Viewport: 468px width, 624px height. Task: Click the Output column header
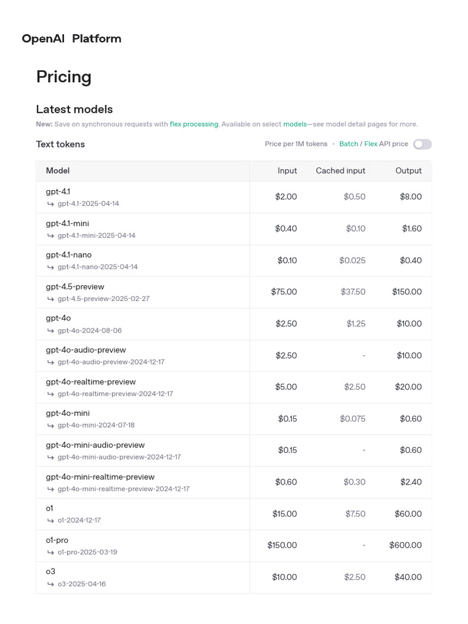(408, 171)
